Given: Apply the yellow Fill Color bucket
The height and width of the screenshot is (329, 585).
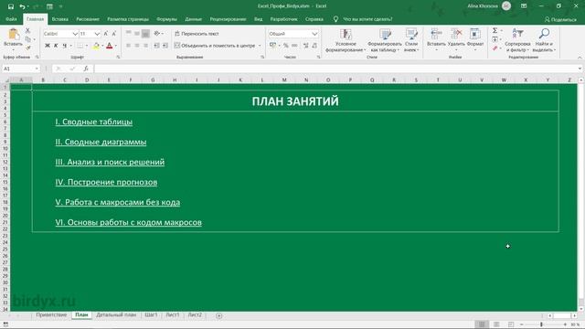Looking at the screenshot, I should [x=96, y=46].
